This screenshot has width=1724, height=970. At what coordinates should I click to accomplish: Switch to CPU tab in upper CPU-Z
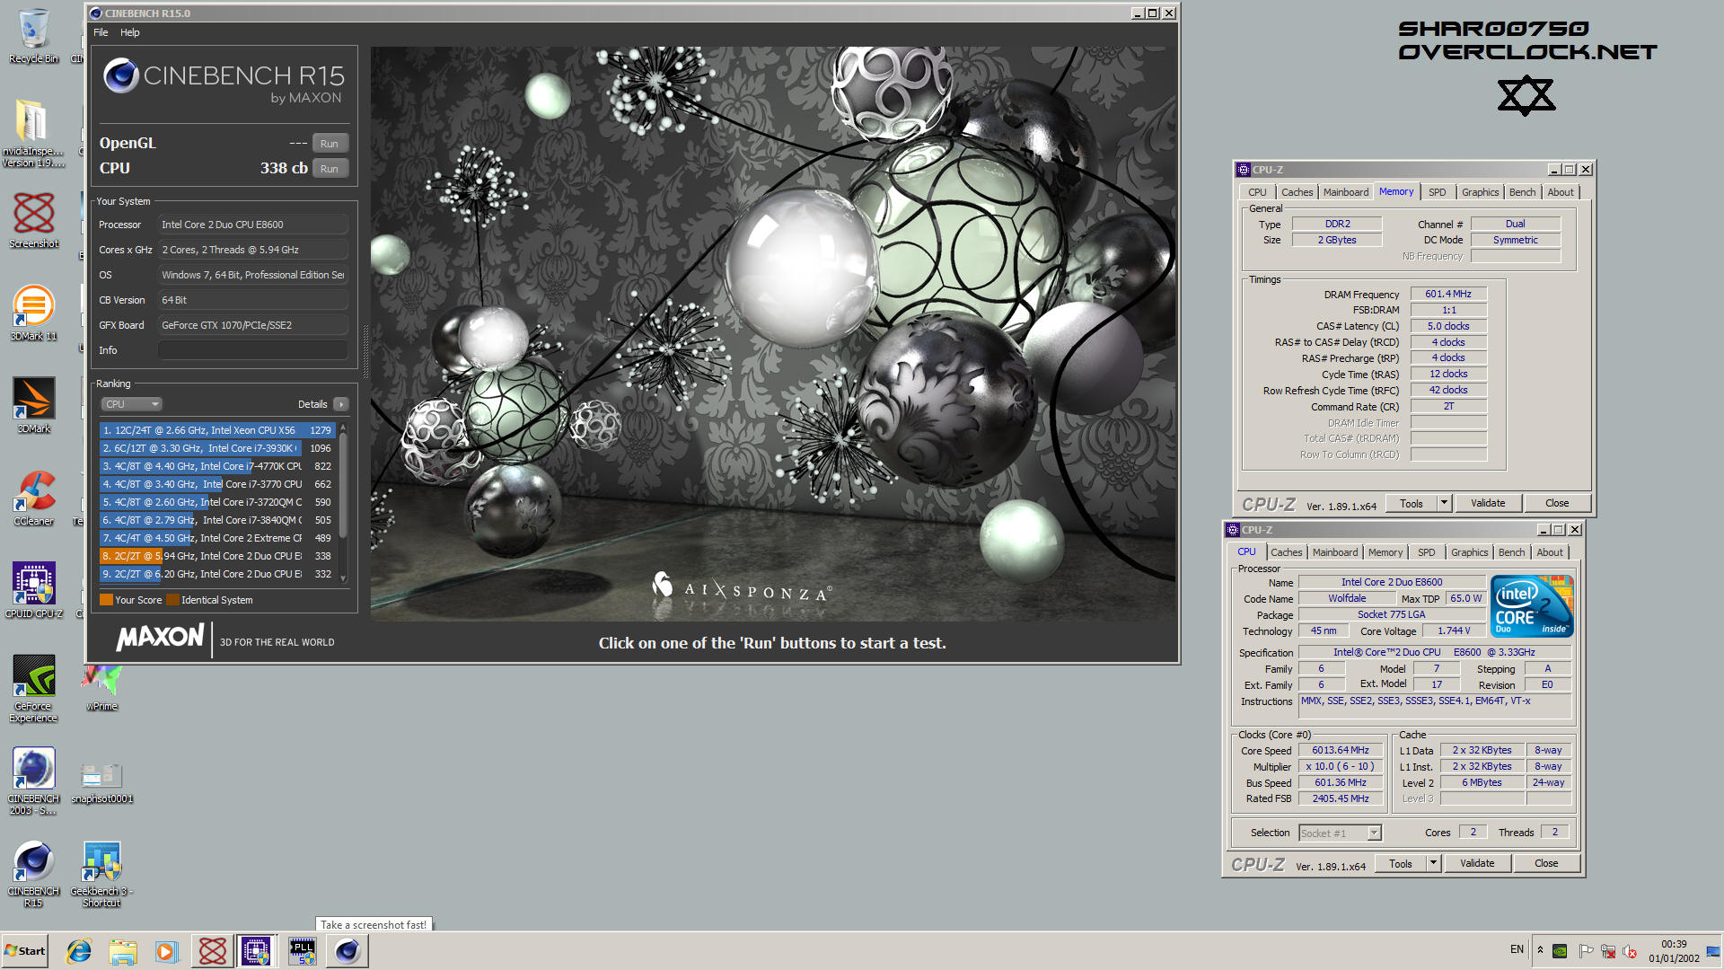(1257, 192)
